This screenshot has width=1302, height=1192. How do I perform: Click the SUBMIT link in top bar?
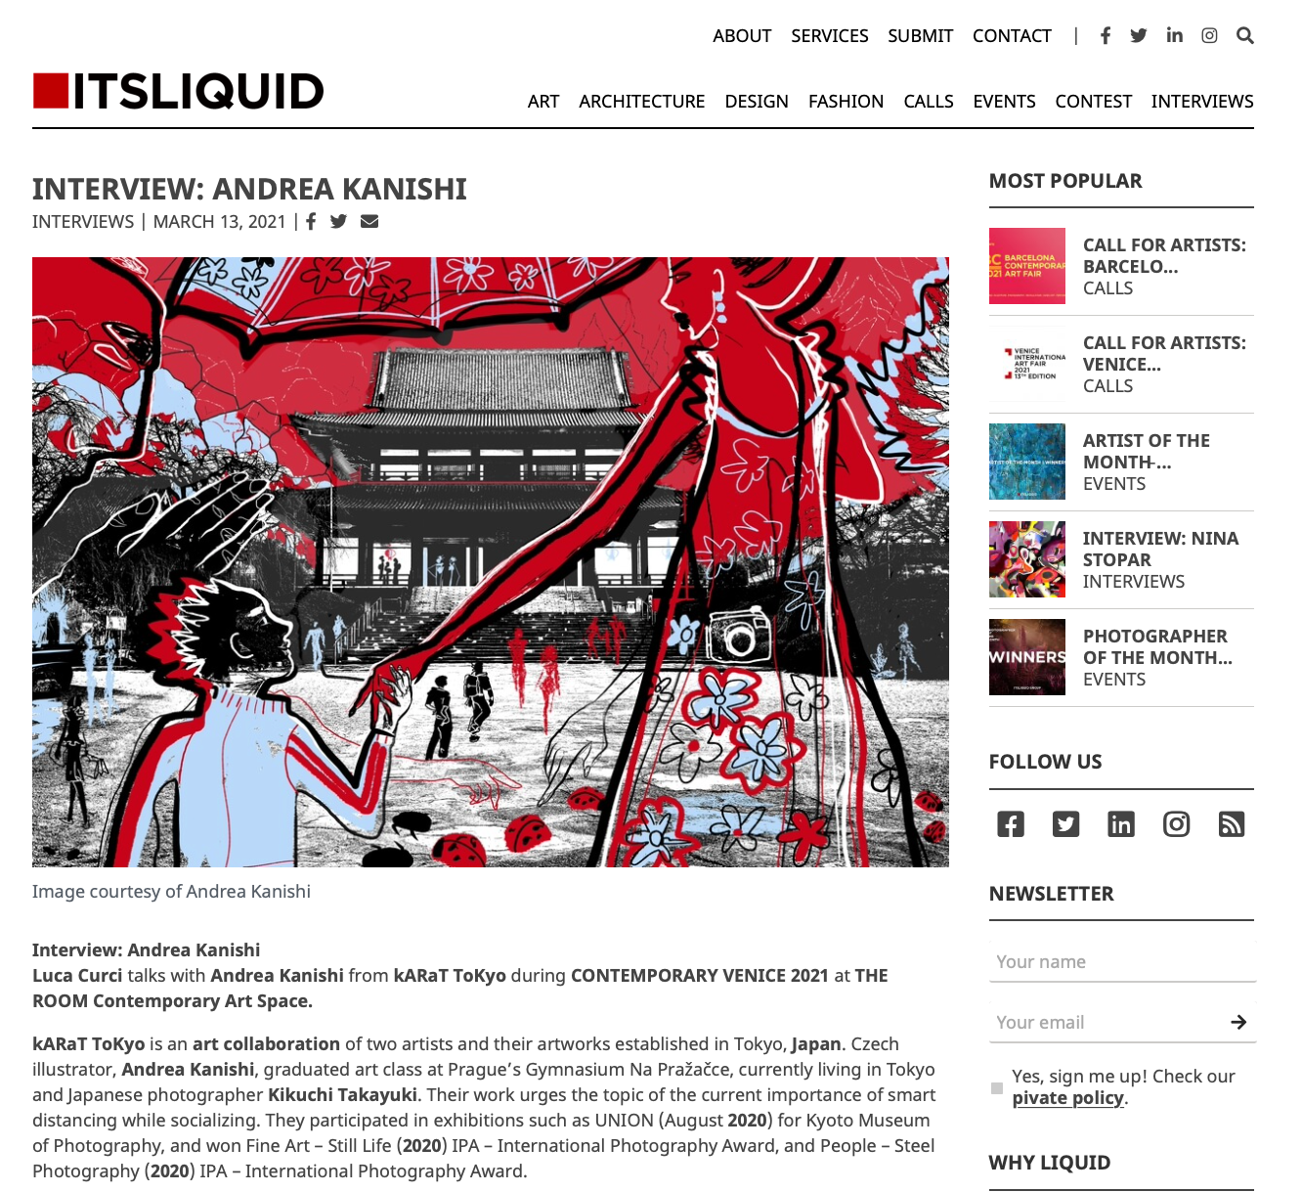tap(920, 36)
